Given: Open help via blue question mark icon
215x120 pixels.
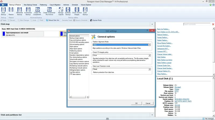Looking at the screenshot, I should click(213, 5).
